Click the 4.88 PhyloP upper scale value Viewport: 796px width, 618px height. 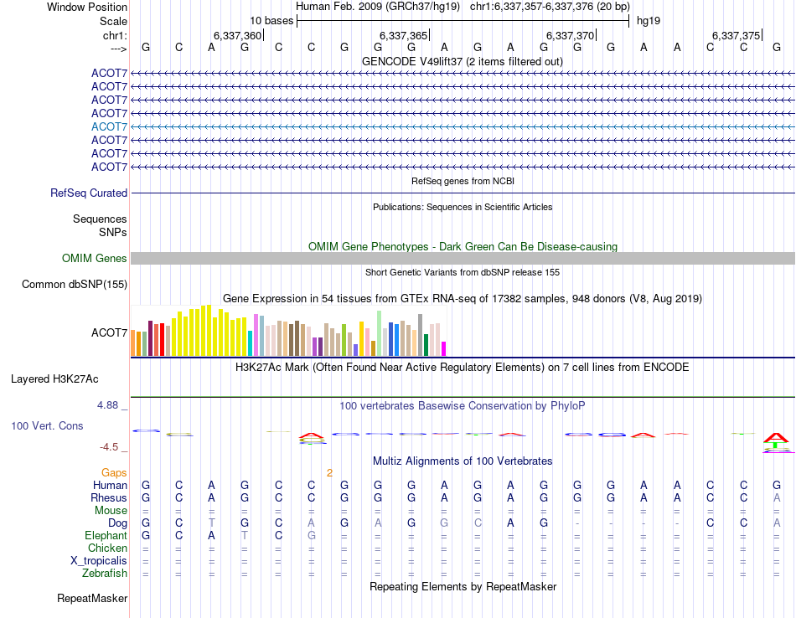point(107,405)
